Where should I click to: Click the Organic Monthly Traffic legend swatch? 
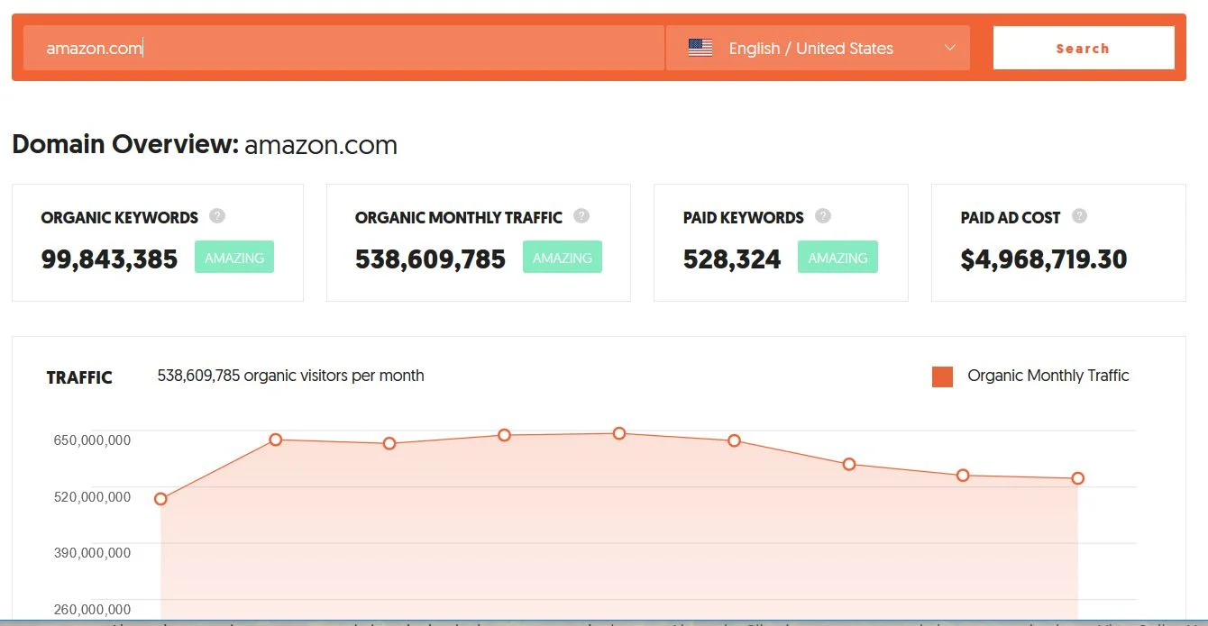pyautogui.click(x=942, y=377)
